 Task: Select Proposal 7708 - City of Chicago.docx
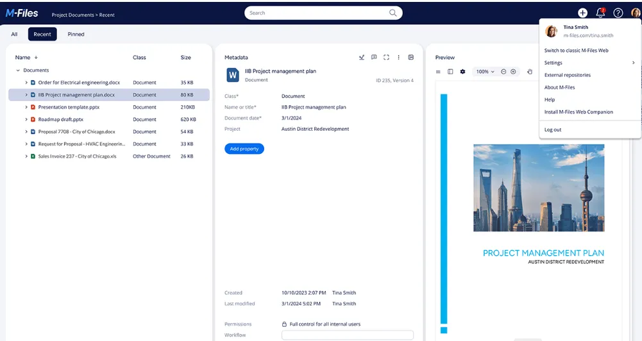point(76,131)
